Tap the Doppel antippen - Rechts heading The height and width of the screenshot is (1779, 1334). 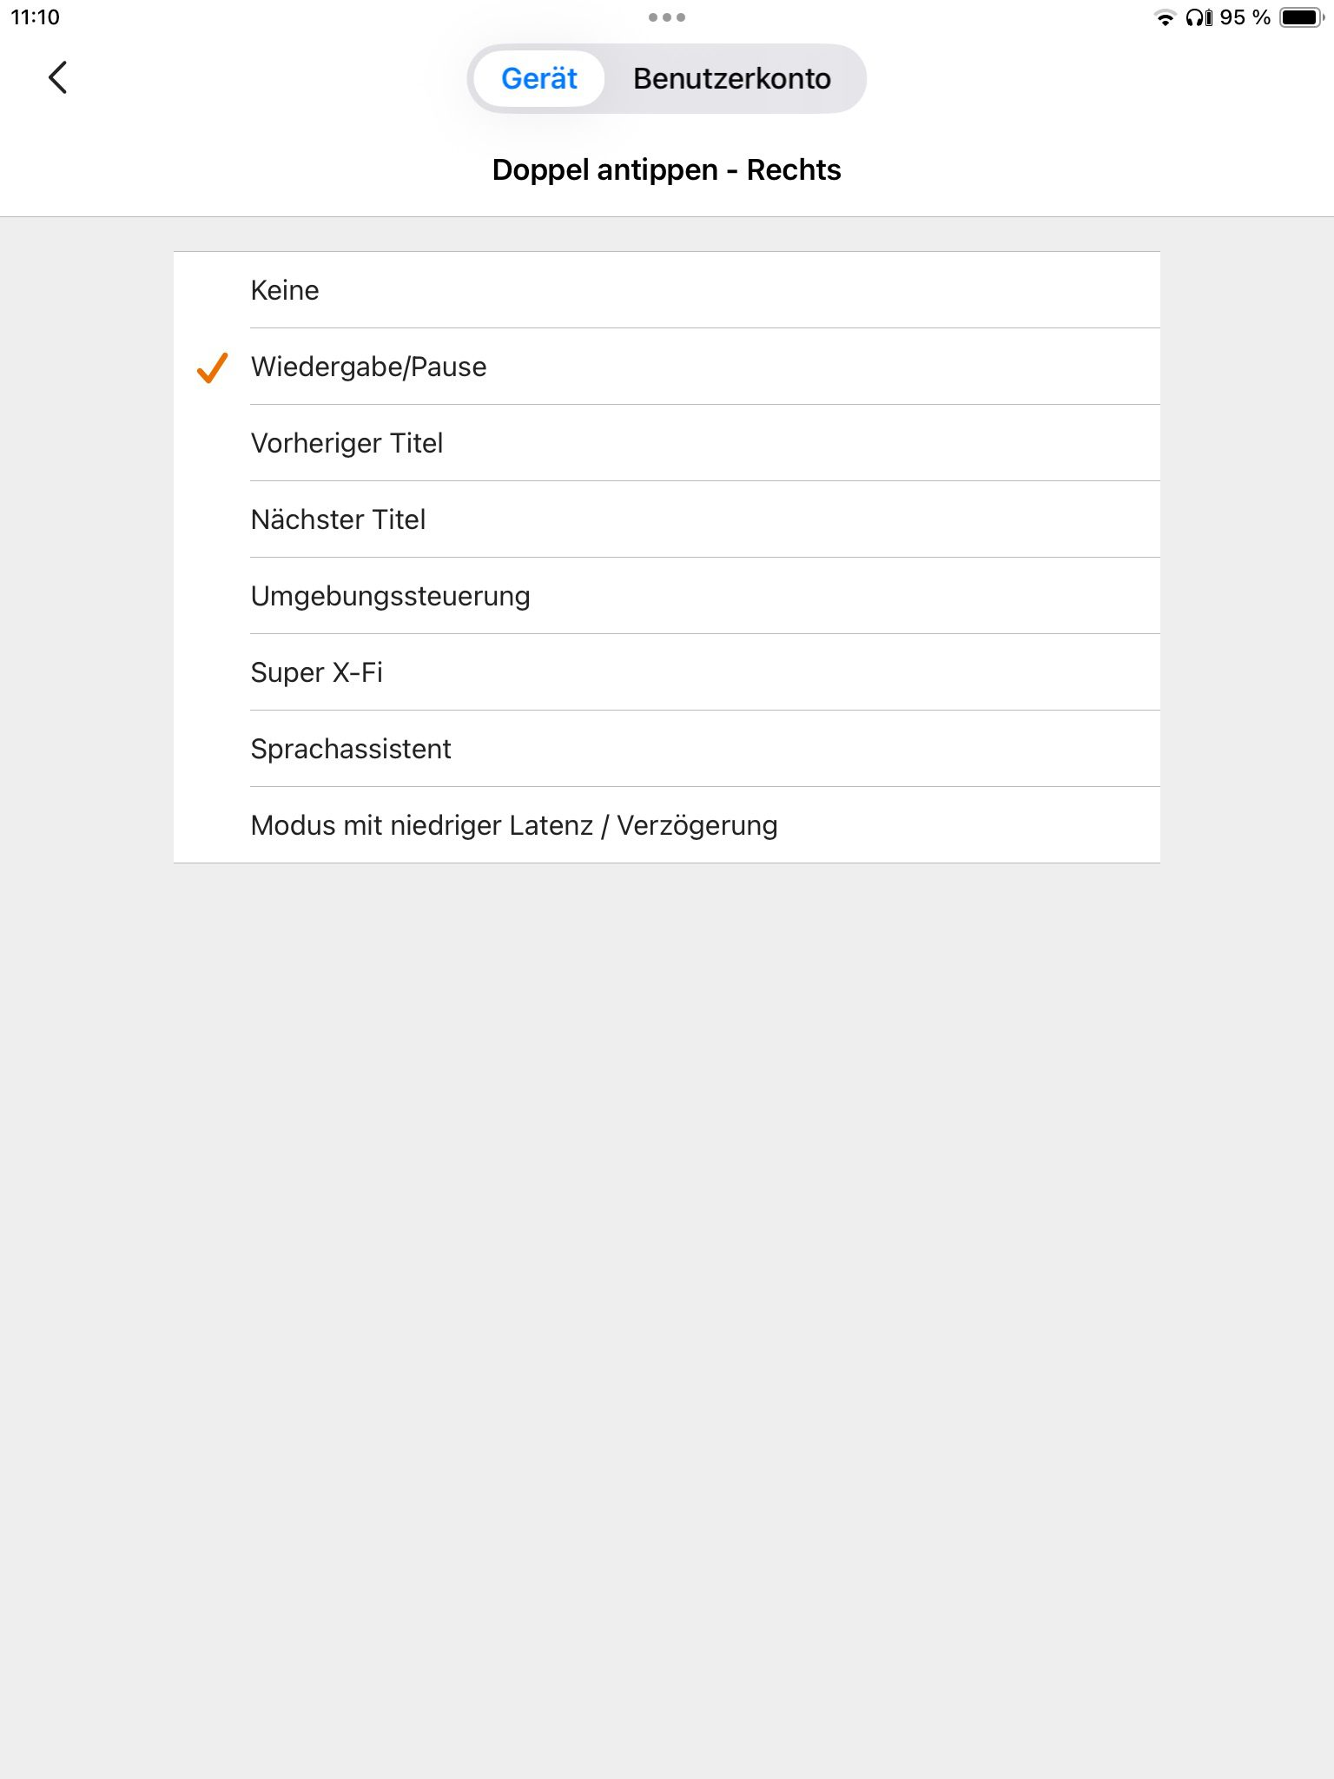[666, 169]
